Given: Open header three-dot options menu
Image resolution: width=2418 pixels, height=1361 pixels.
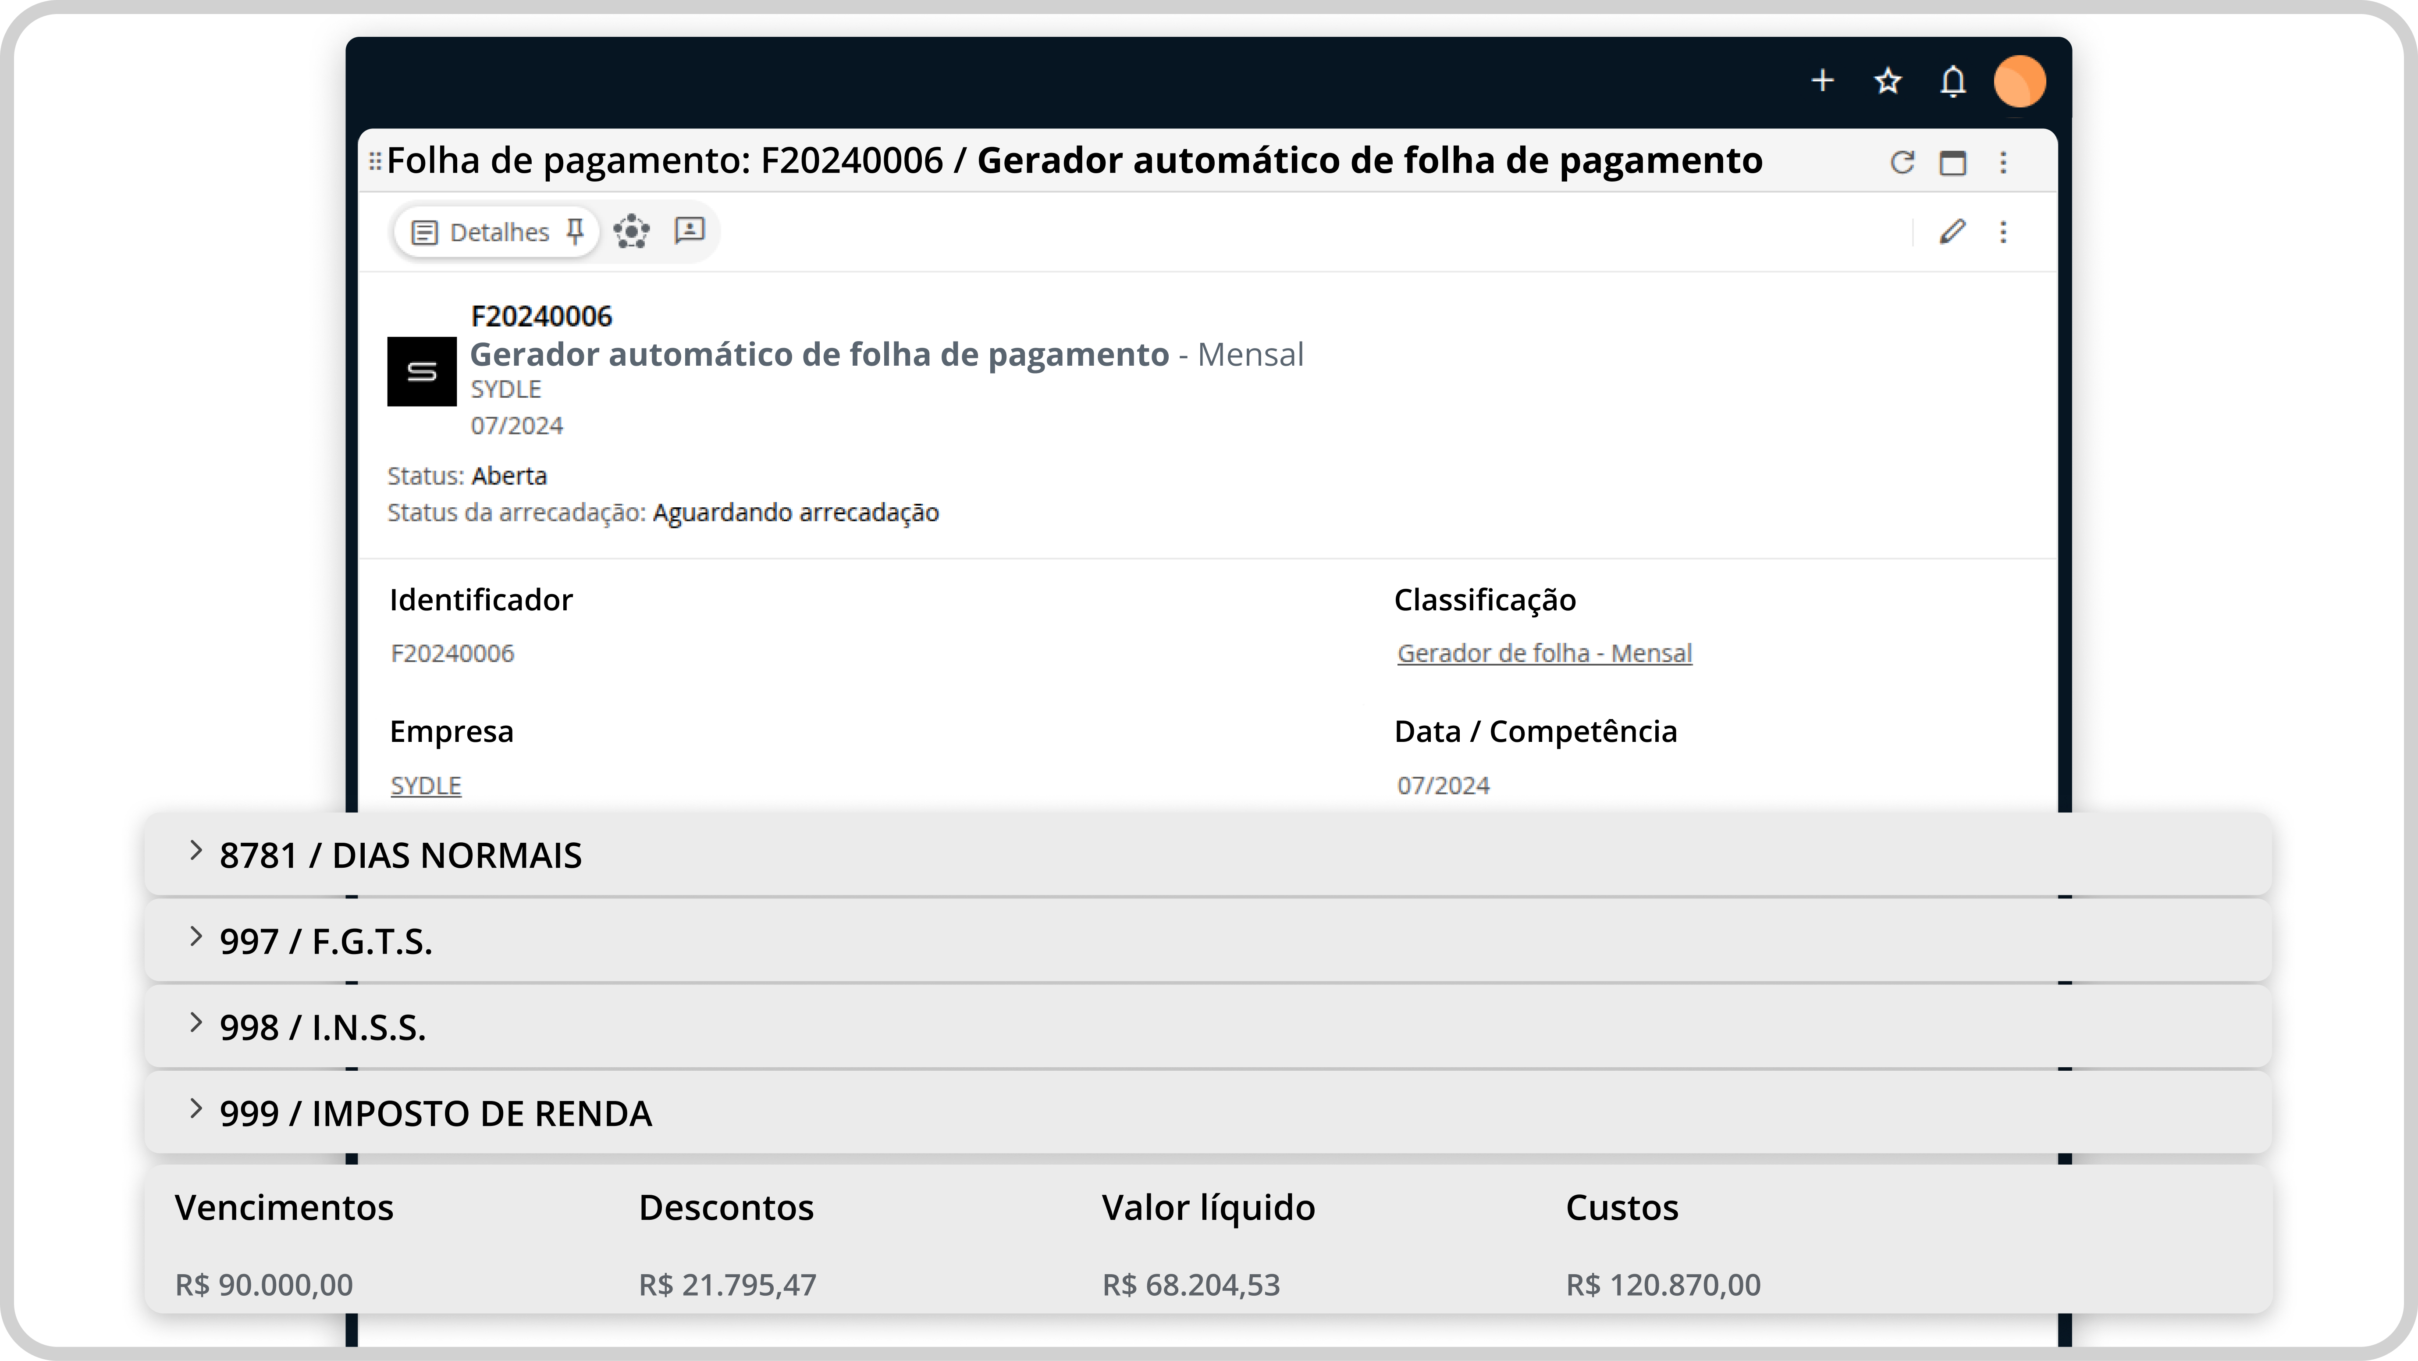Looking at the screenshot, I should (2003, 162).
